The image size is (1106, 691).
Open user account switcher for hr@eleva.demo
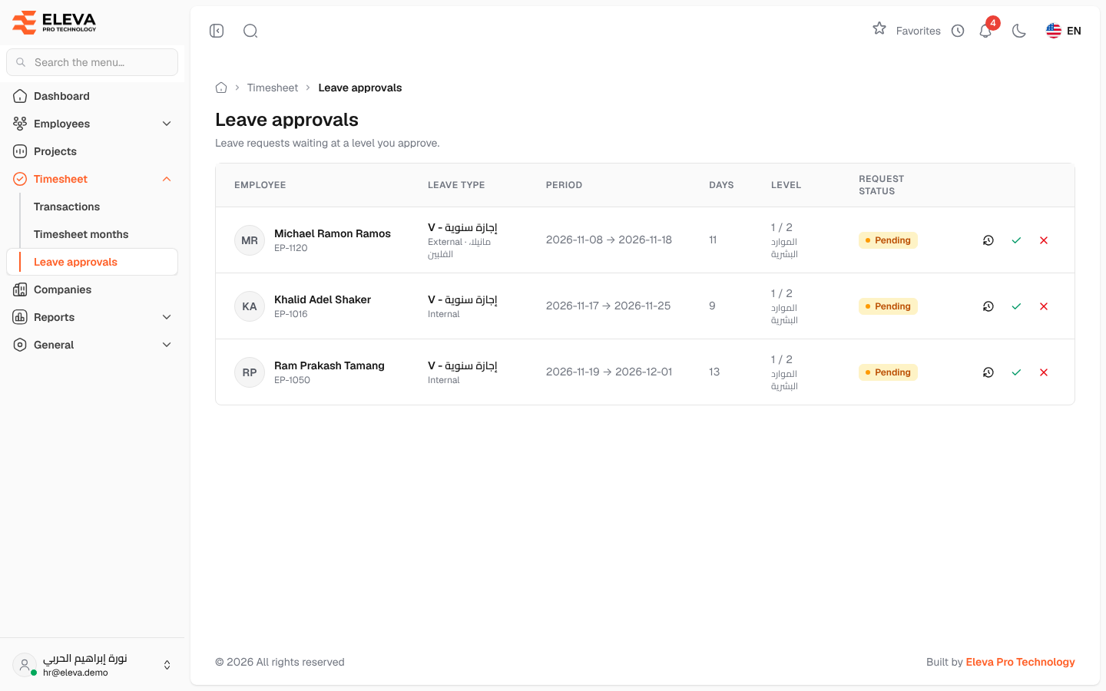92,665
